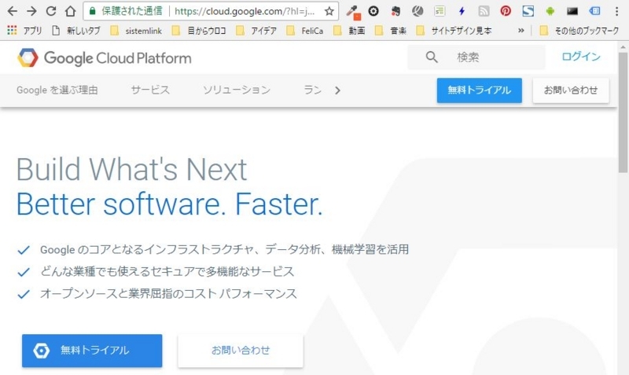This screenshot has height=375, width=629.
Task: Click the Google Cloud Platform hexagon logo
Action: tap(28, 57)
